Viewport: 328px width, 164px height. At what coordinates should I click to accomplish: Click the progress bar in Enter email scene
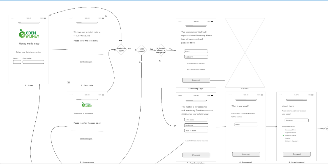pyautogui.click(x=246, y=100)
